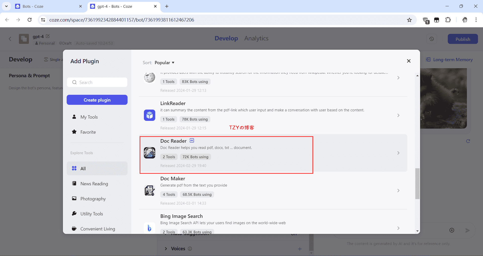Click the Doc Reader plugin icon
This screenshot has width=483, height=256.
(x=149, y=153)
